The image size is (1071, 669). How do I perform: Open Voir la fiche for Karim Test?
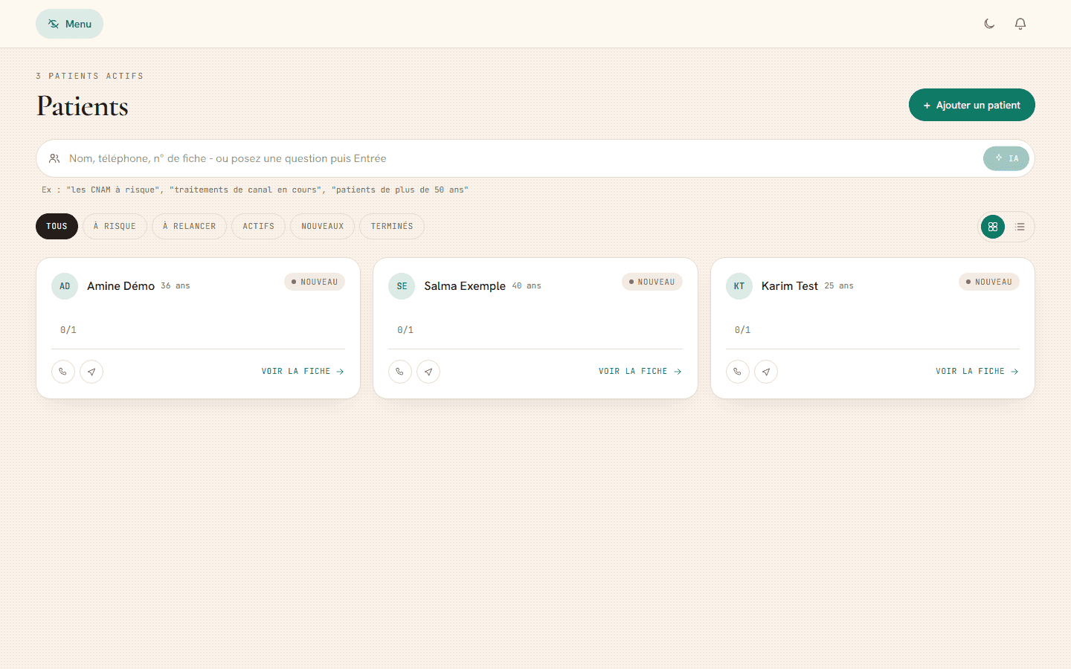coord(977,372)
